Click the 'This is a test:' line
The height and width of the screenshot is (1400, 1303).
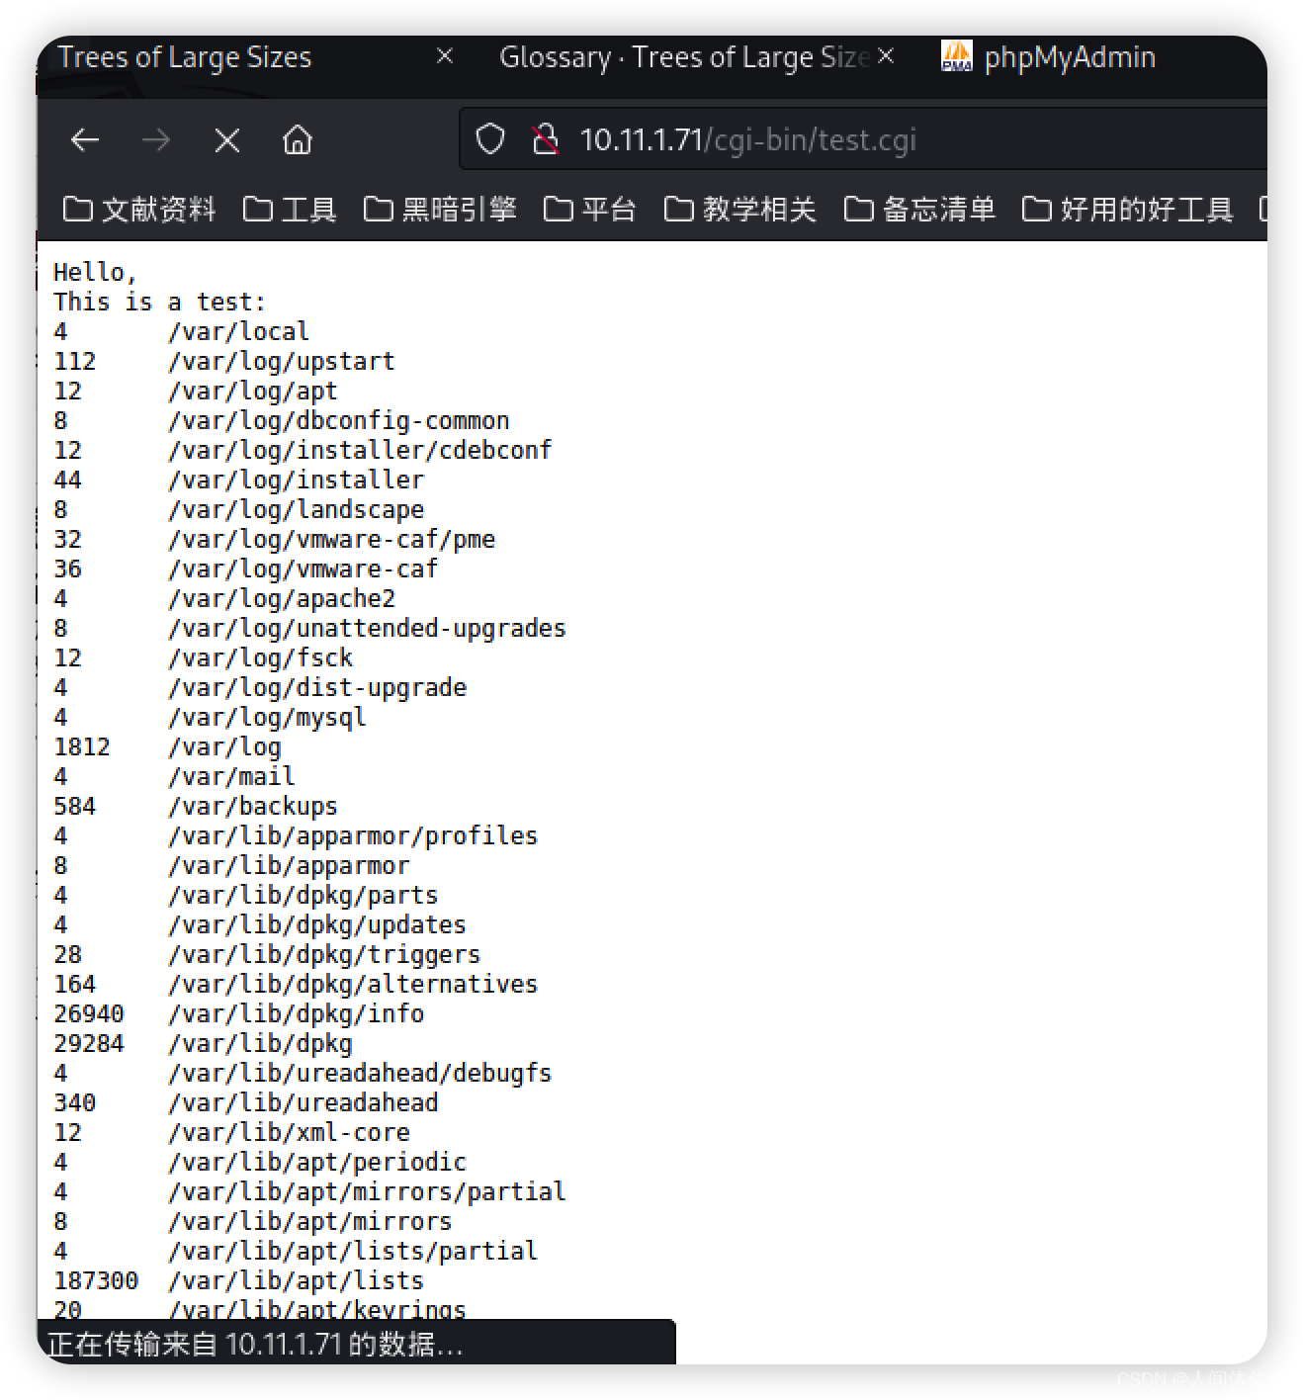click(160, 302)
